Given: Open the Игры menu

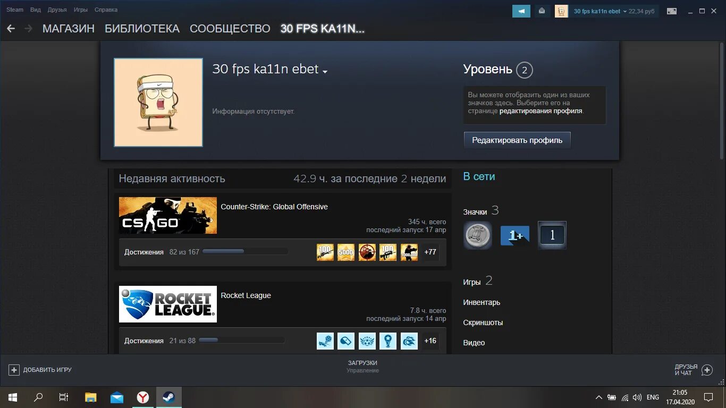Looking at the screenshot, I should [81, 10].
